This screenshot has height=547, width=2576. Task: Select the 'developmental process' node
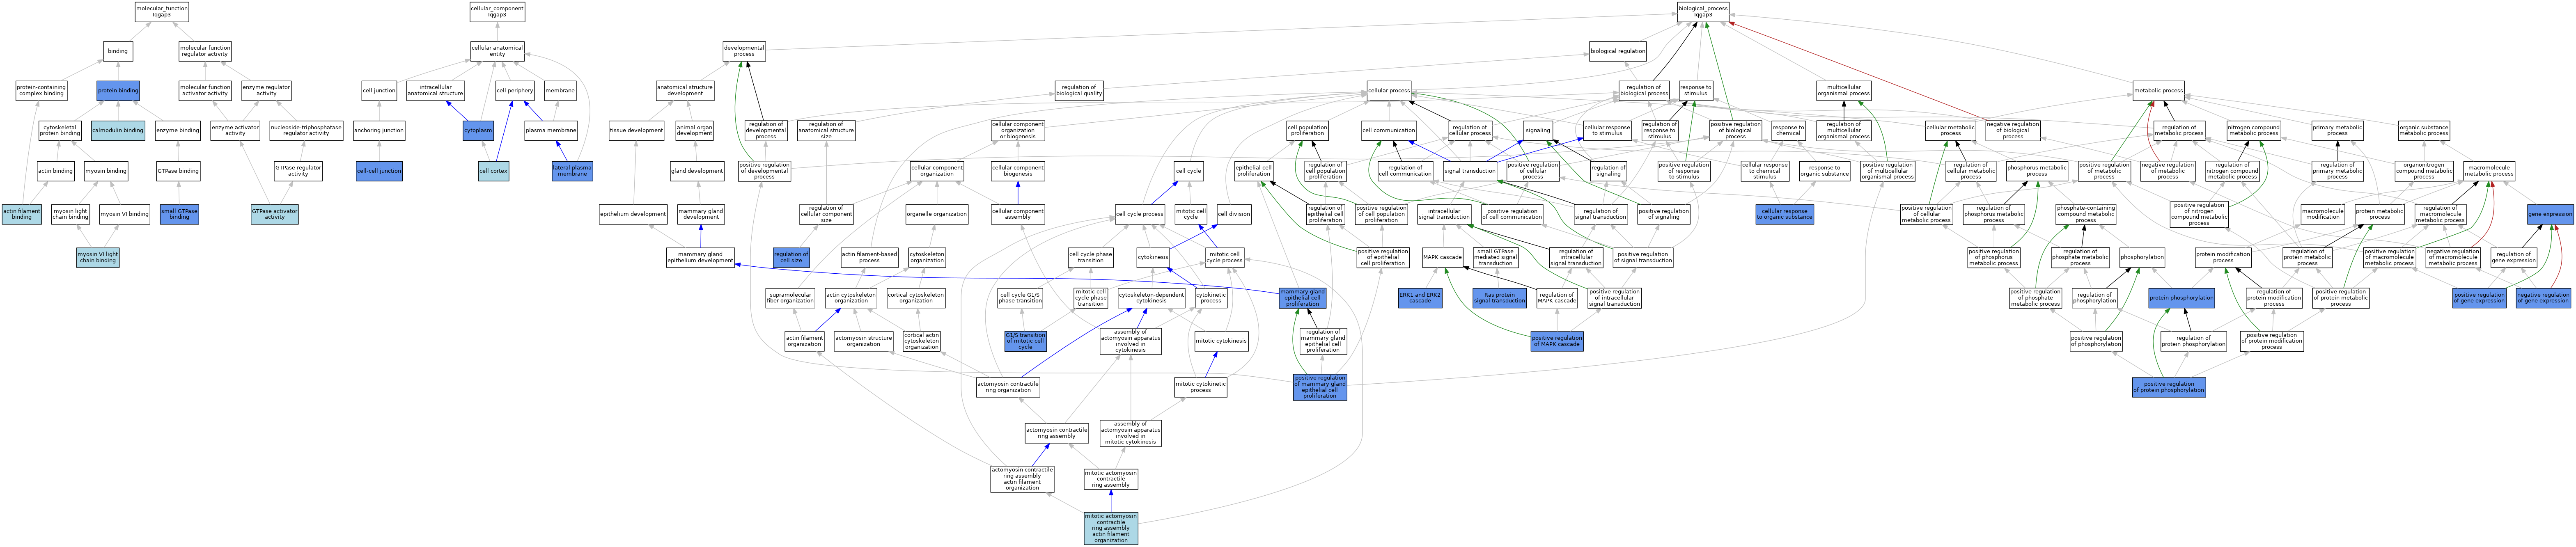[744, 51]
